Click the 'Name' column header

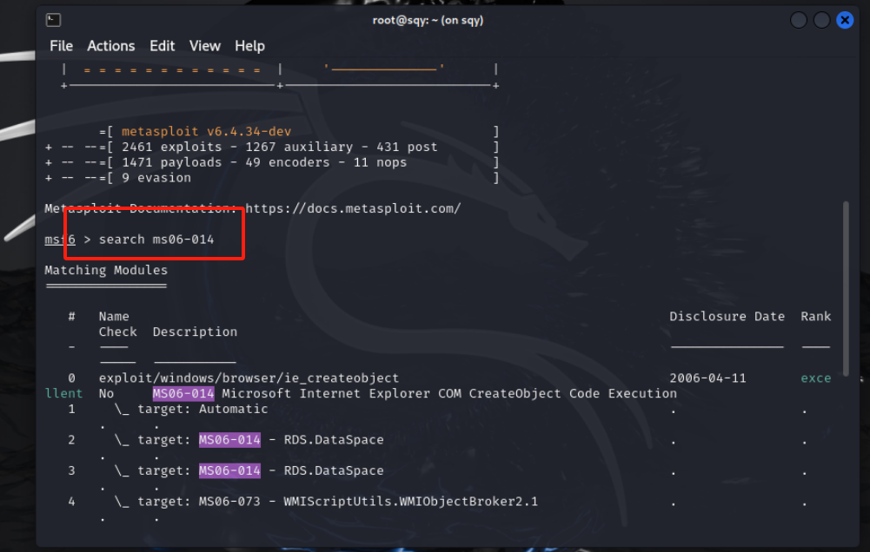click(114, 317)
